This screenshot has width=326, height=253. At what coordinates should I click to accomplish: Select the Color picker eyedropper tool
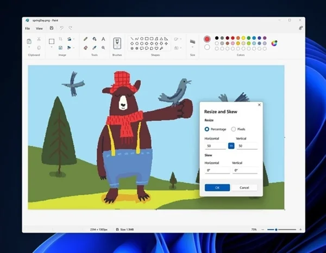95,48
